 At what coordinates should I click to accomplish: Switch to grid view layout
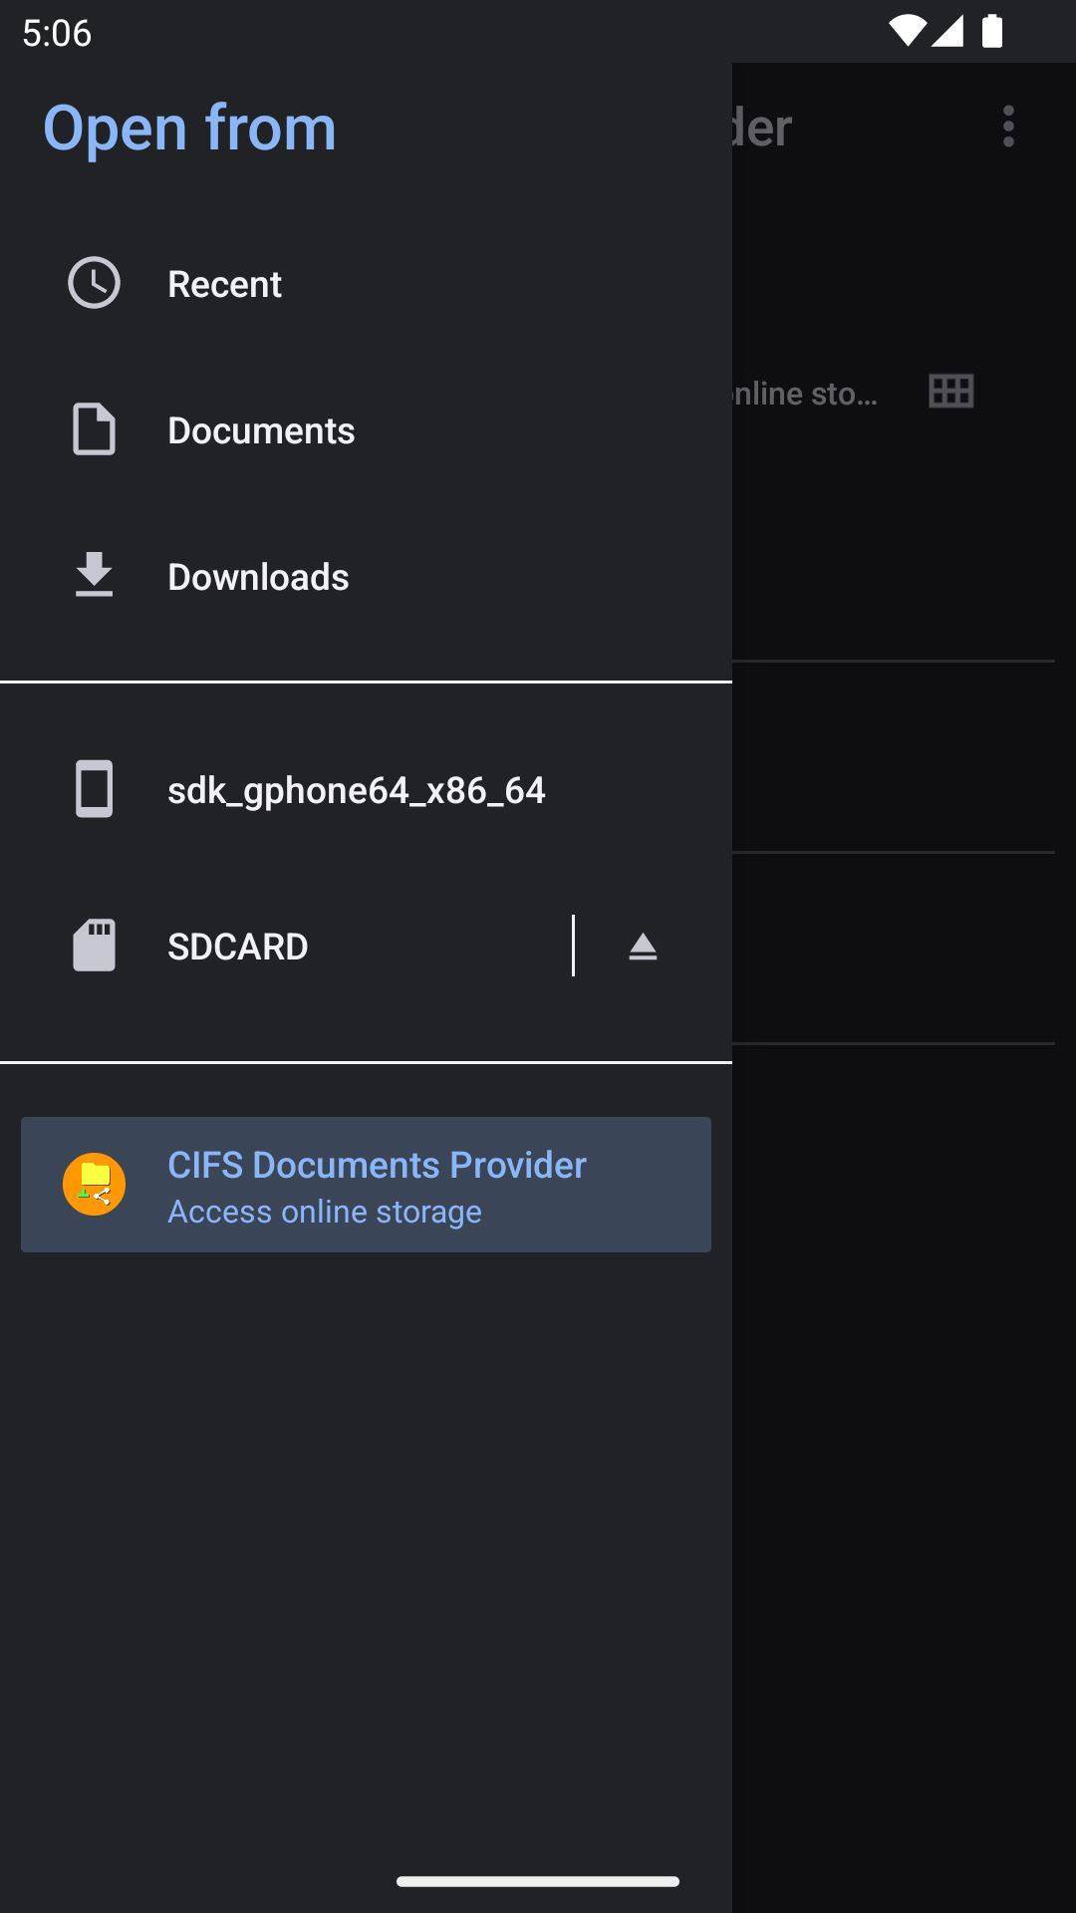click(950, 391)
